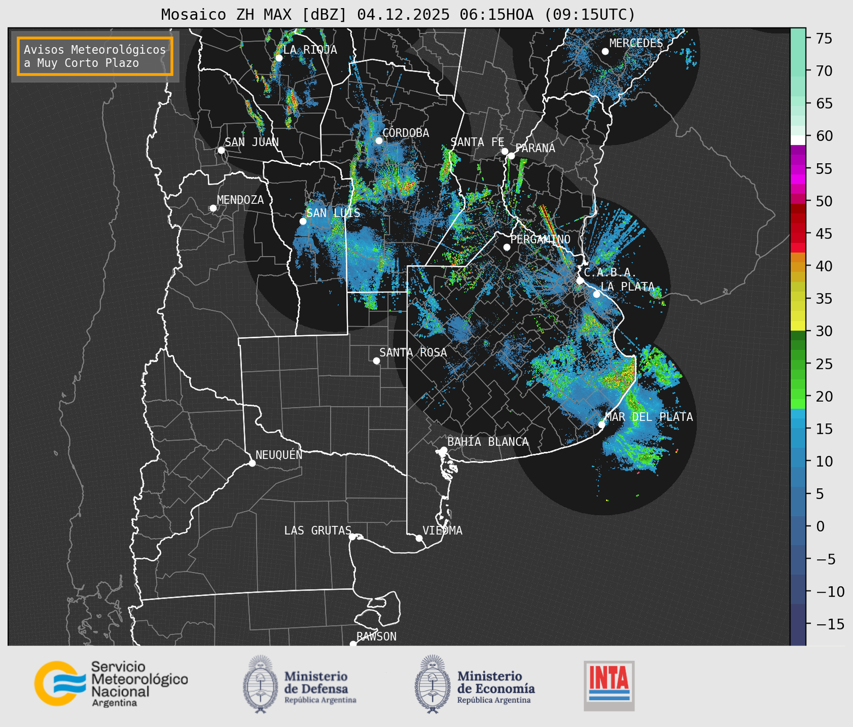853x727 pixels.
Task: Click the Avisos Meteorológicos a Muy Corto Plazo box
Action: (x=95, y=56)
